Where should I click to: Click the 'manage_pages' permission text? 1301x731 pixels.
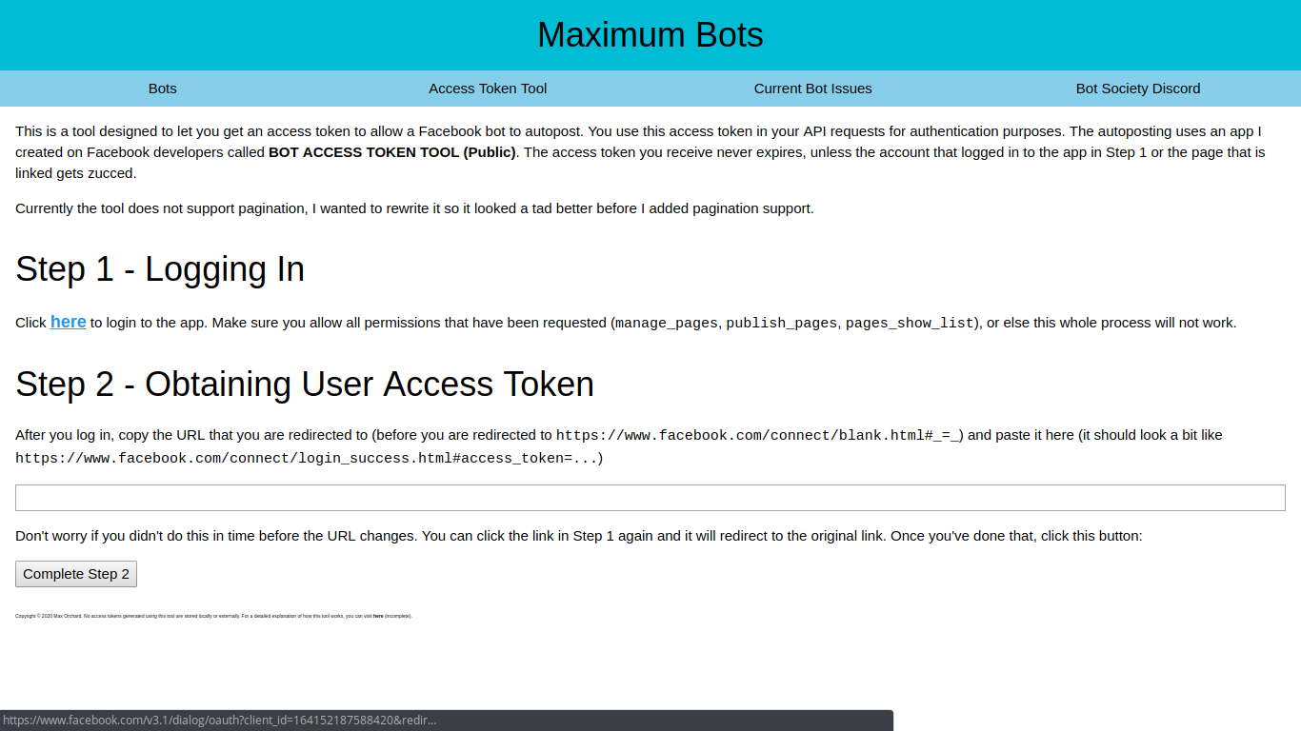tap(667, 323)
